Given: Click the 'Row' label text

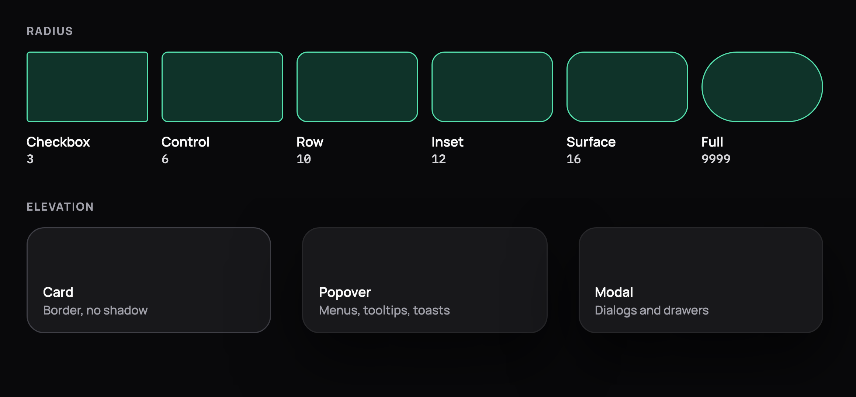Looking at the screenshot, I should 310,142.
